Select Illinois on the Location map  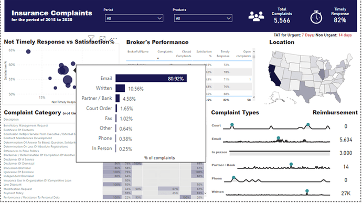(x=322, y=74)
